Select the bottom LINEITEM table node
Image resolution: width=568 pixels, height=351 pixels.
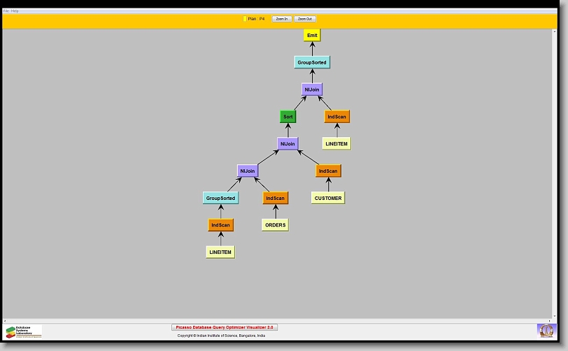click(220, 252)
